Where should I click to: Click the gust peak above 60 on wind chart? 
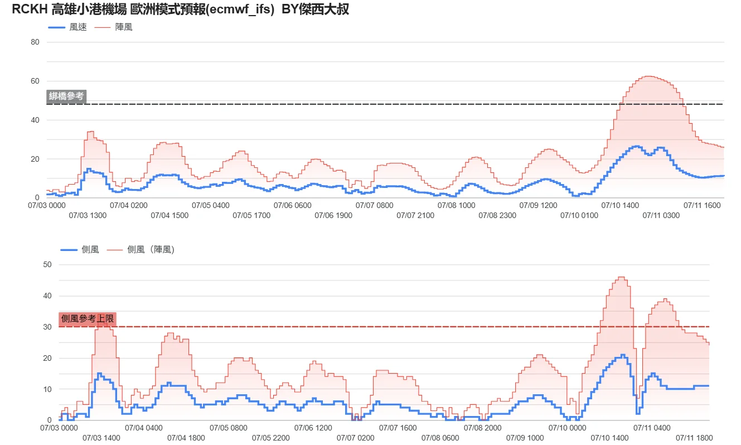[x=648, y=76]
